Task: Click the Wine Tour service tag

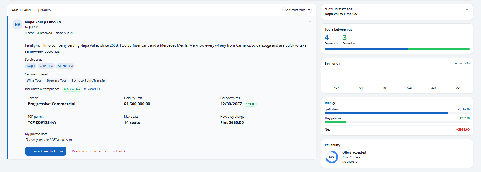Action: click(34, 81)
